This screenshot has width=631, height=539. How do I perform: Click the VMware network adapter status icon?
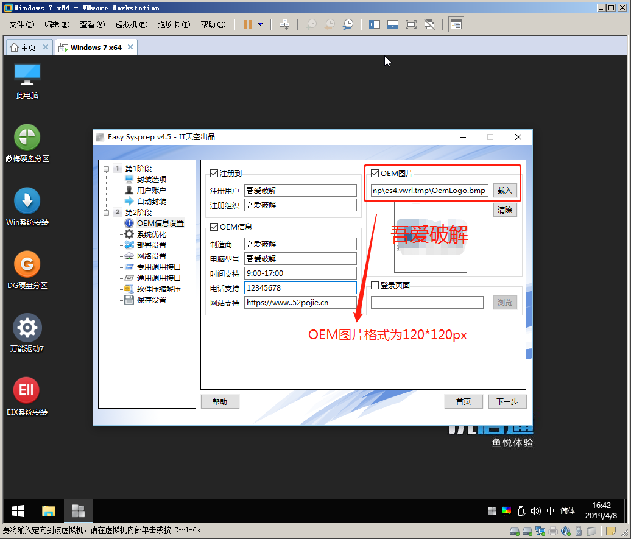click(x=540, y=531)
